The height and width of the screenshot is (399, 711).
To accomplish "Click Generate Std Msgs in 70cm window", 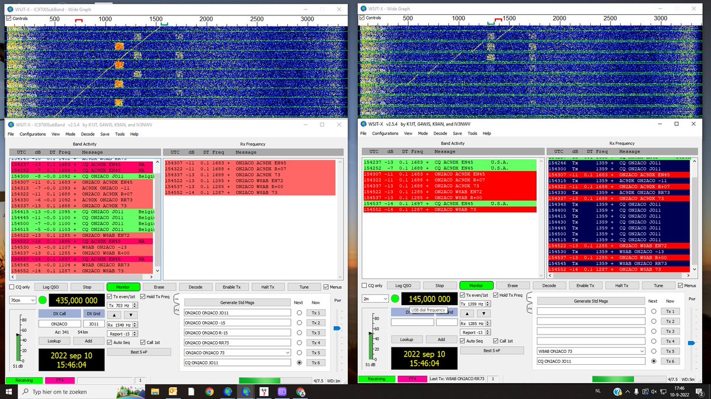I will click(x=237, y=301).
